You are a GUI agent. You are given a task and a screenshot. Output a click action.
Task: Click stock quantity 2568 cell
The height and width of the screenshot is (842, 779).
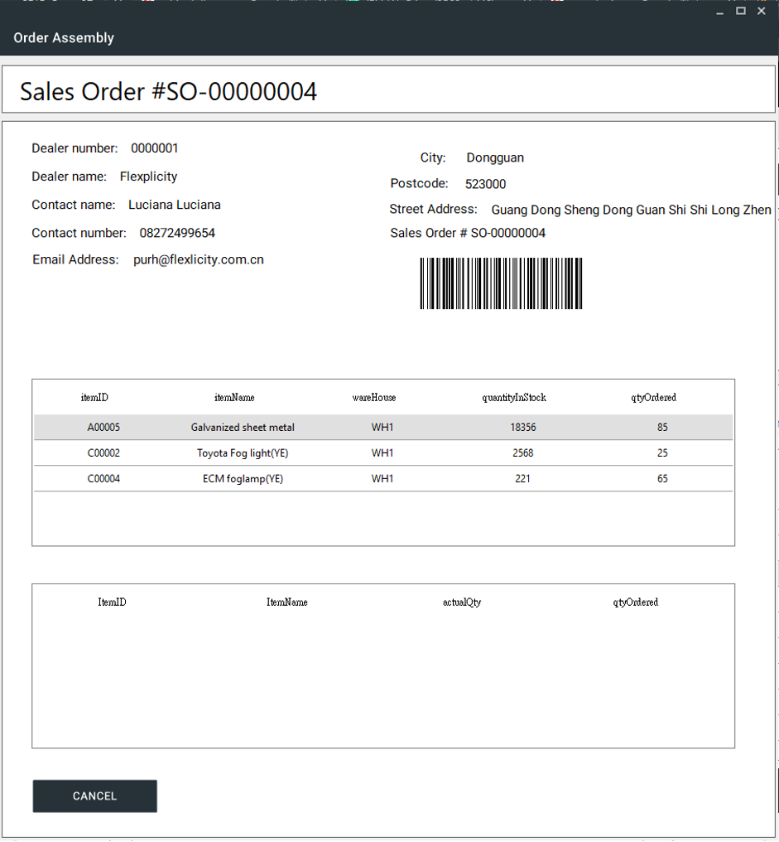[522, 453]
